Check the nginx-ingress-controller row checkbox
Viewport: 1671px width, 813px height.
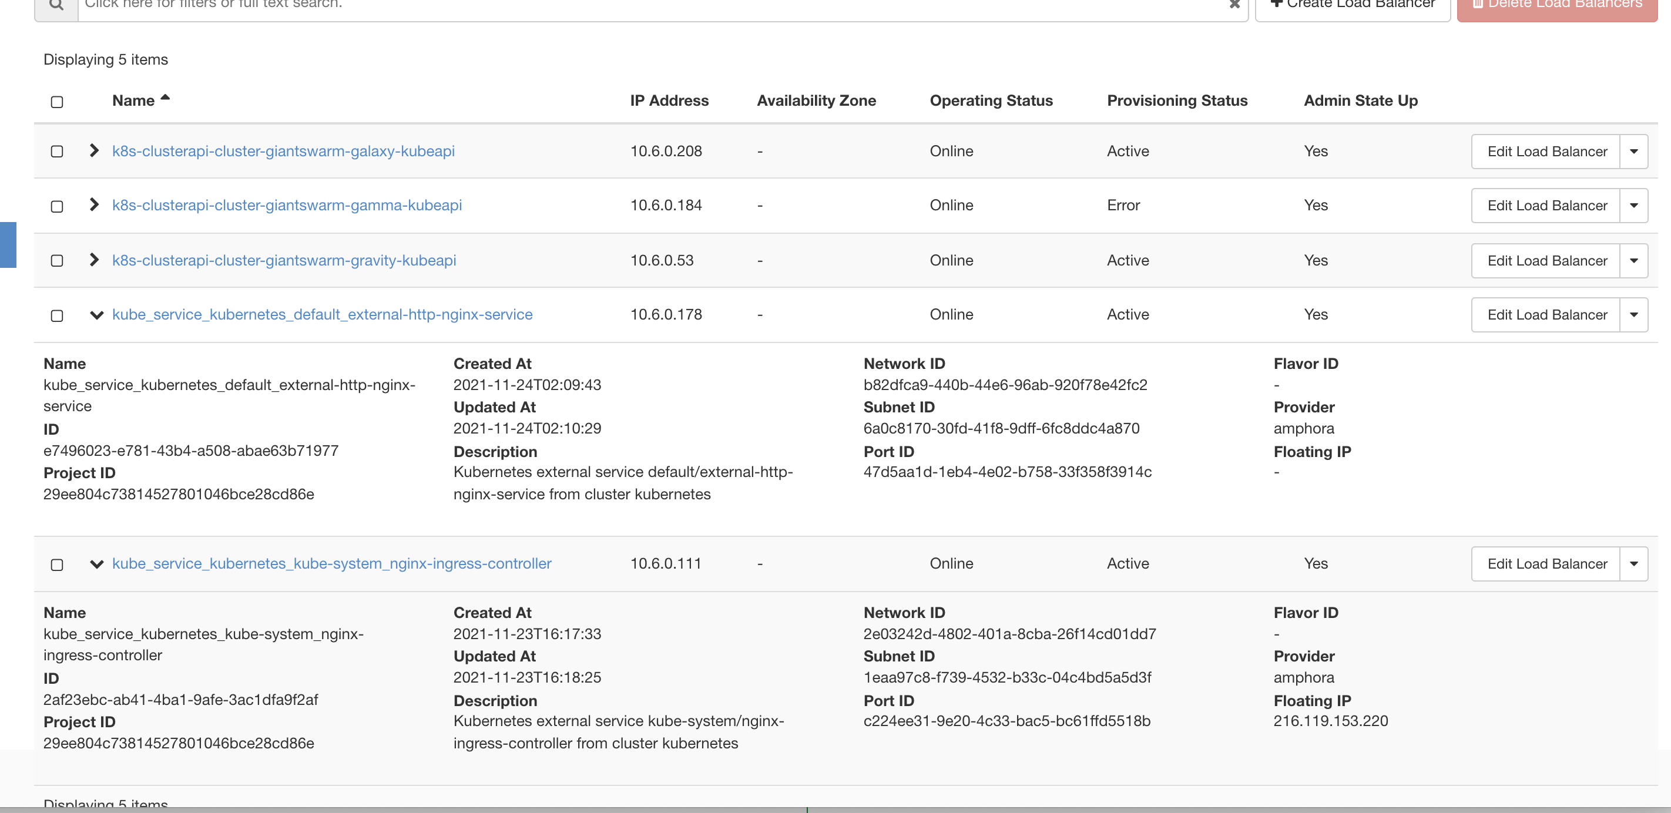57,565
